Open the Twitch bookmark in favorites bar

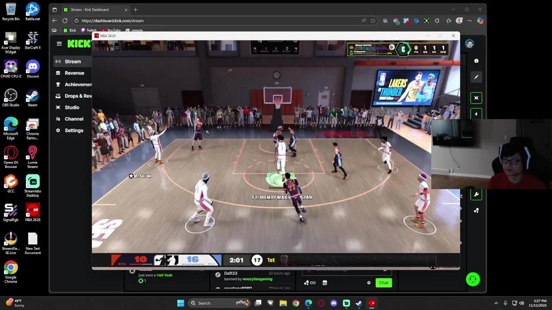(88, 31)
